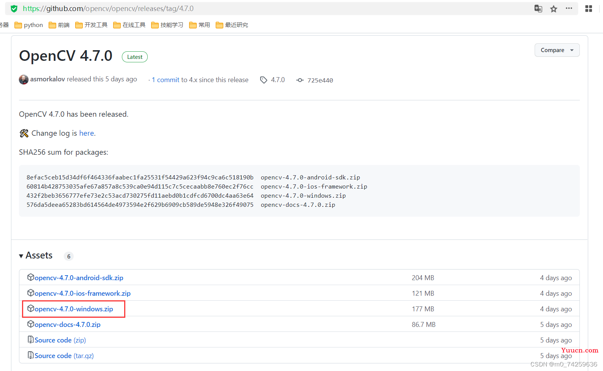Image resolution: width=603 pixels, height=371 pixels.
Task: Open the 最近研究 bookmarks folder
Action: (x=232, y=25)
